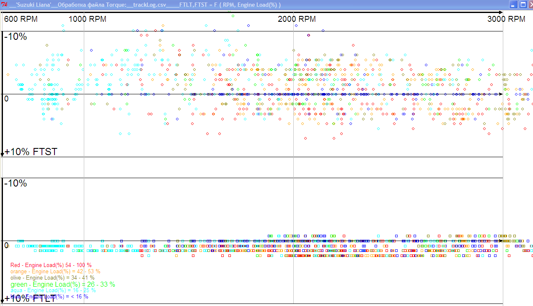Minimize the Suzuki Liana chart window
The height and width of the screenshot is (306, 533).
pos(513,5)
